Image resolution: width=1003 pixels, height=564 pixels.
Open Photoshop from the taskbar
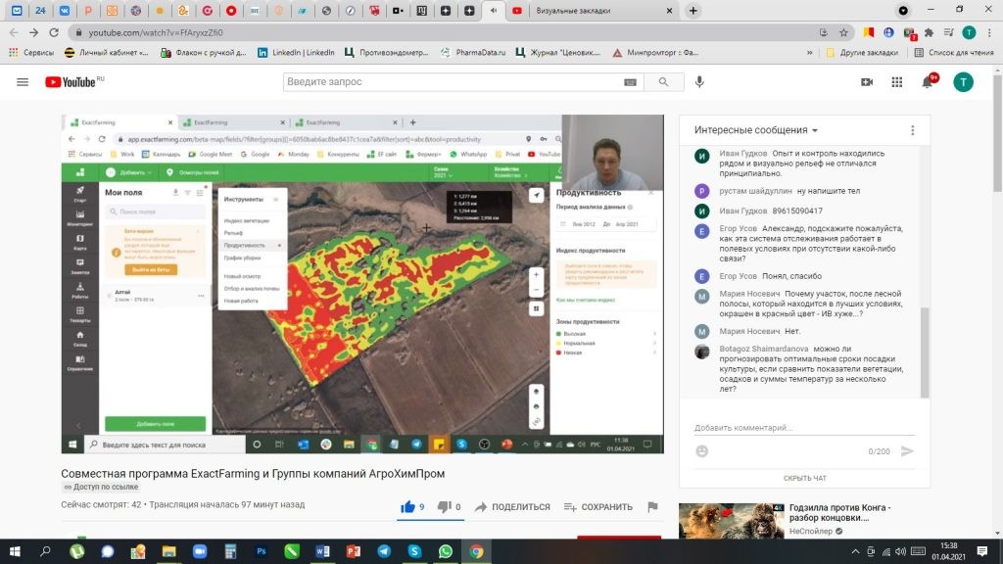(261, 551)
